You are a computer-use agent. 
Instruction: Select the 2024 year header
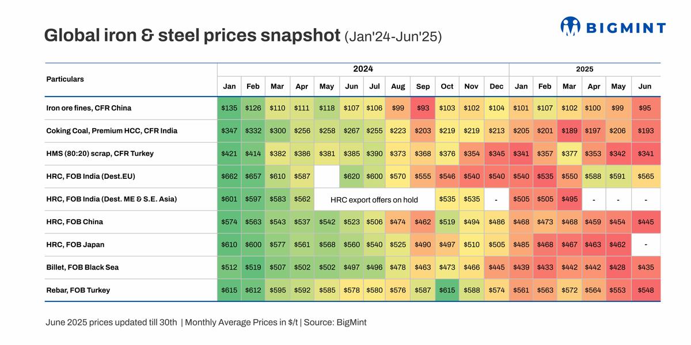click(363, 69)
